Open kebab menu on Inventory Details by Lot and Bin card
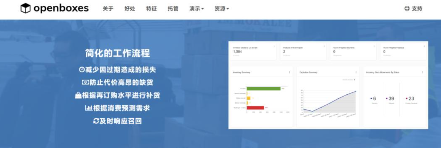Image resolution: width=441 pixels, height=148 pixels. click(274, 46)
